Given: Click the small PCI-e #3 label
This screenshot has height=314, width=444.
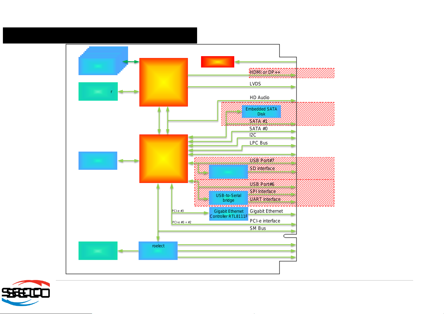Looking at the screenshot, I should 178,211.
